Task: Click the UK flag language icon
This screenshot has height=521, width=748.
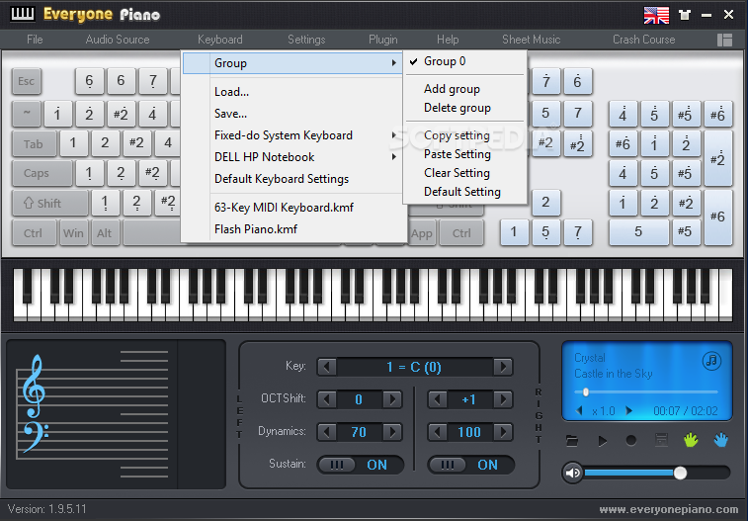Action: point(656,15)
